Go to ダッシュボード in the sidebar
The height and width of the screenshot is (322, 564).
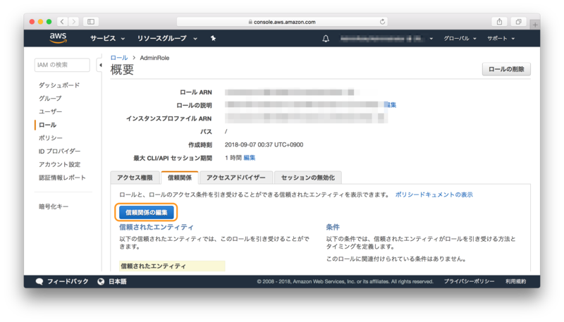click(59, 85)
